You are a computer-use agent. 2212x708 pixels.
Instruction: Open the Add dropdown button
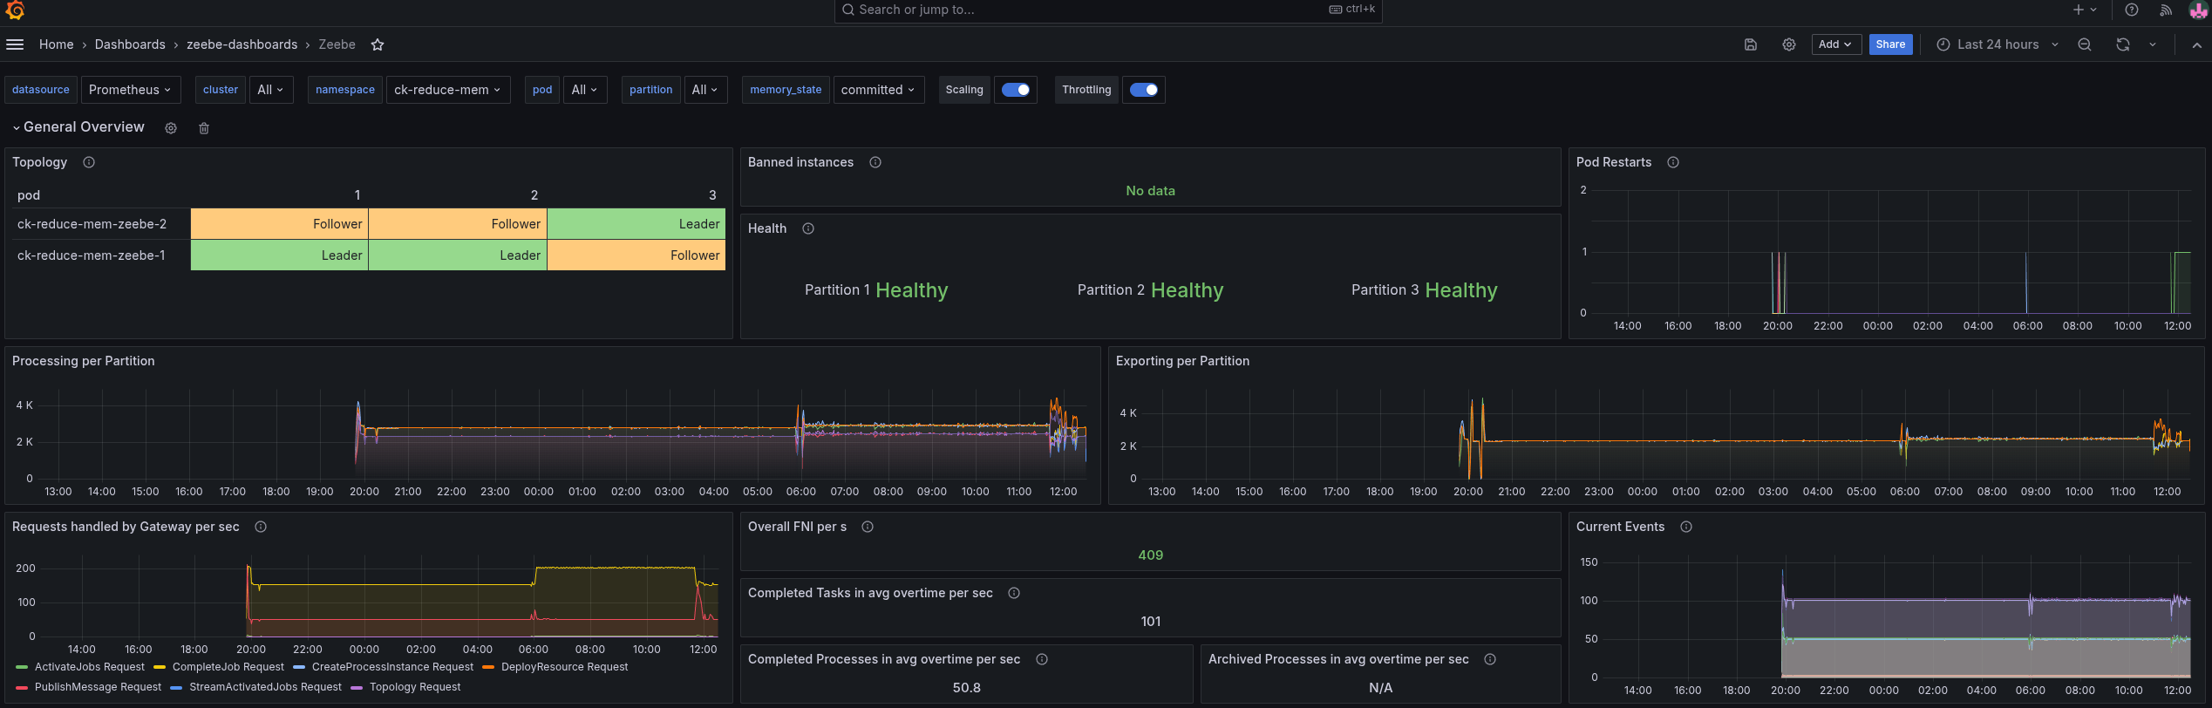[x=1835, y=44]
